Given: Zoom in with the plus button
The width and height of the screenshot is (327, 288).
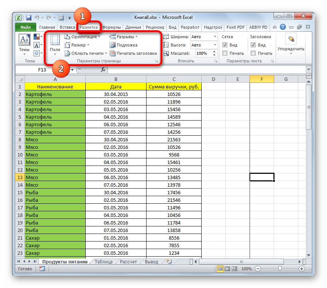Looking at the screenshot, I should pos(302,269).
